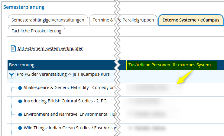The image size is (224, 136).
Task: Click the Zusätzliche Personen für externes System header
Action: click(x=169, y=65)
